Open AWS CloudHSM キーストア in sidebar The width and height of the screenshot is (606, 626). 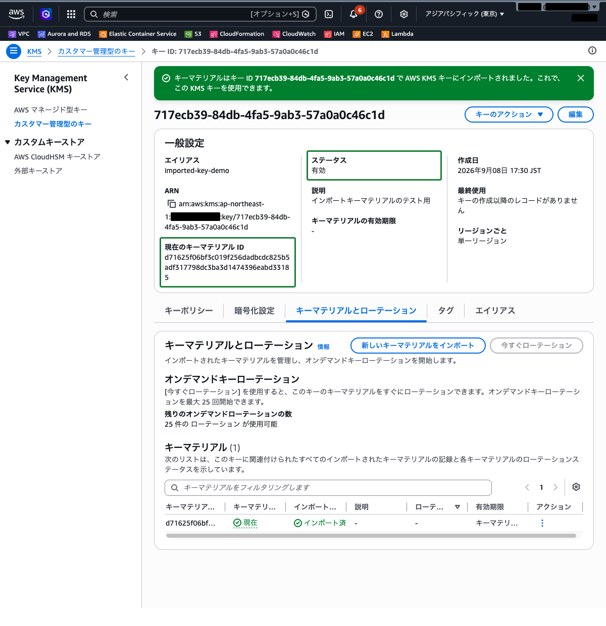[57, 157]
